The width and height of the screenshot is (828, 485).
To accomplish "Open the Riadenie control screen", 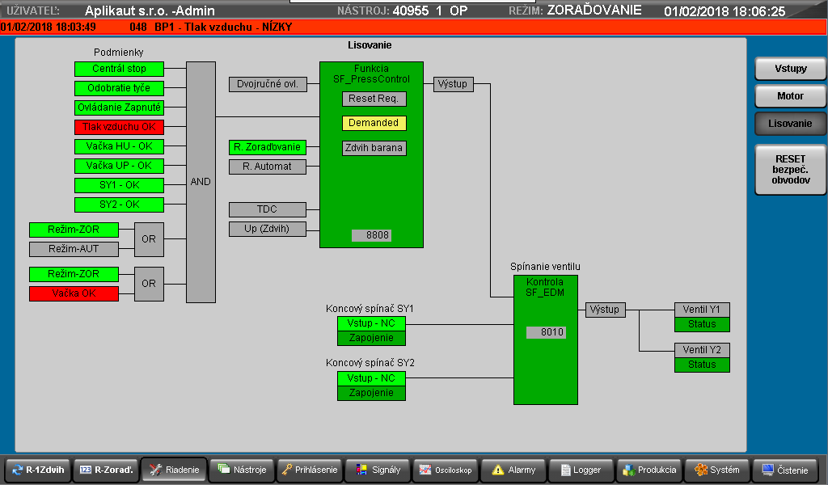I will pos(174,470).
